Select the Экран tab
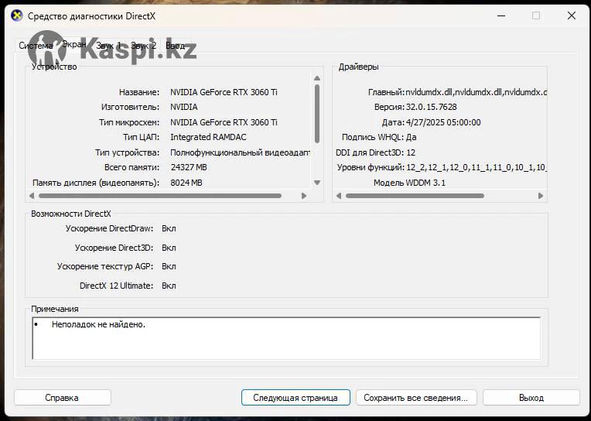591x421 pixels. pos(74,44)
